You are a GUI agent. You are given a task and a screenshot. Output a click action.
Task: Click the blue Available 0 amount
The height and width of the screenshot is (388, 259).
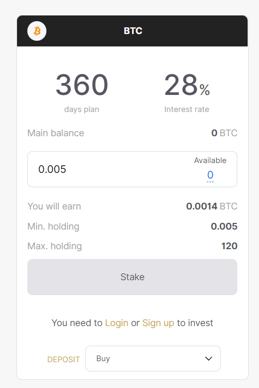210,175
